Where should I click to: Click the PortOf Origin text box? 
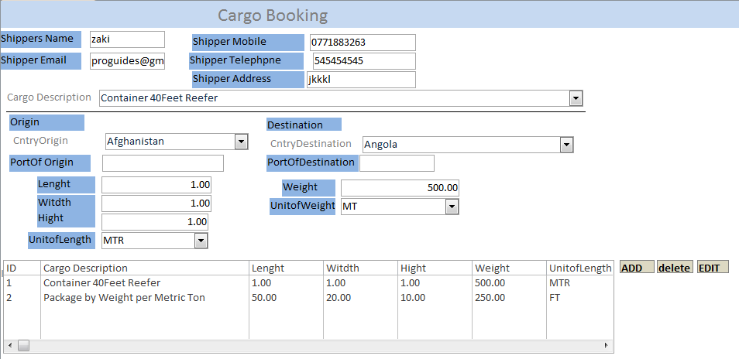[x=163, y=163]
